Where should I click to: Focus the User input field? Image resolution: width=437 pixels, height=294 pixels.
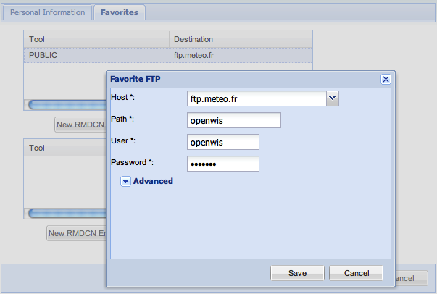coord(223,142)
